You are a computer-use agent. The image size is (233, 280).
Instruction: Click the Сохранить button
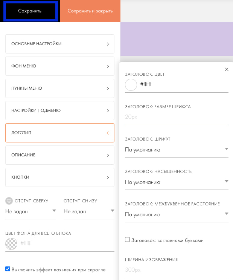30,11
